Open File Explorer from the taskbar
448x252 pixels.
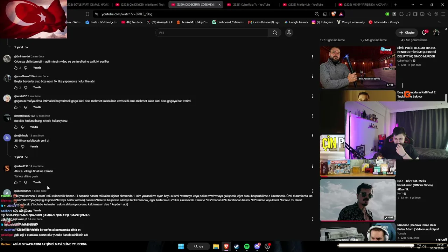point(216,246)
